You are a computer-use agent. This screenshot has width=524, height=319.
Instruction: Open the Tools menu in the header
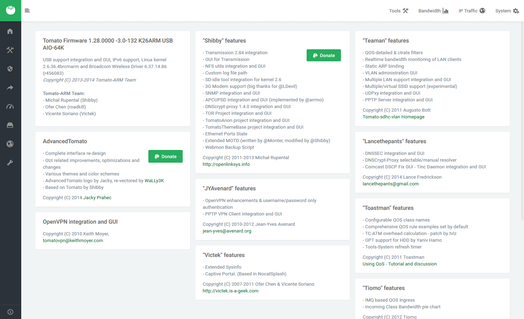pyautogui.click(x=399, y=11)
